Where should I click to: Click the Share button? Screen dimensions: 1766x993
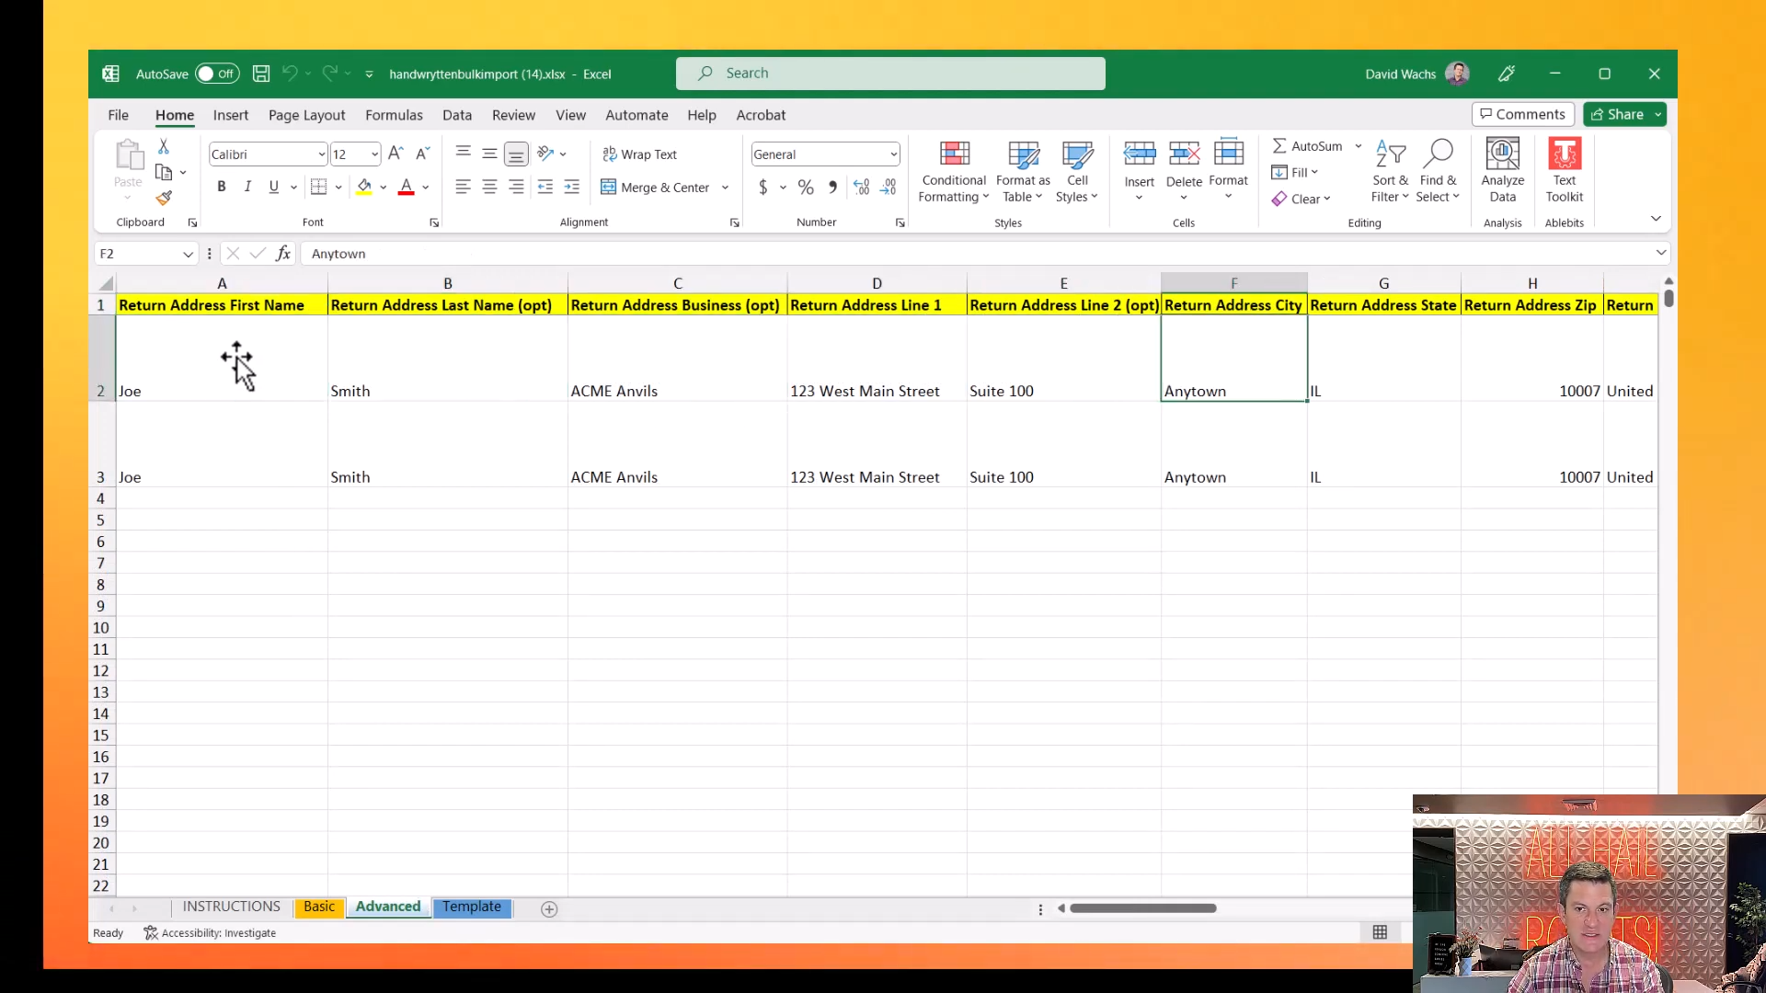click(1618, 114)
